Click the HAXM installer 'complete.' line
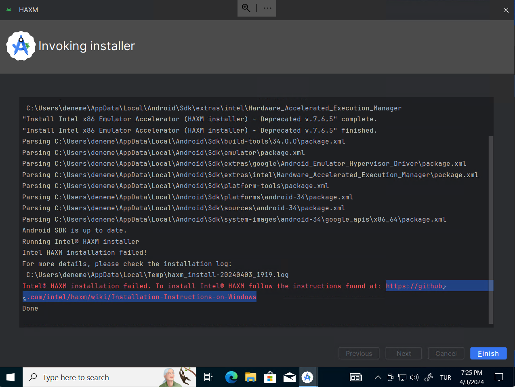The height and width of the screenshot is (387, 515). pos(200,119)
